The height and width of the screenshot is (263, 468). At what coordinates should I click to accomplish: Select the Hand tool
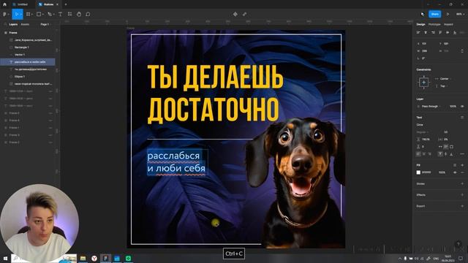click(x=79, y=14)
